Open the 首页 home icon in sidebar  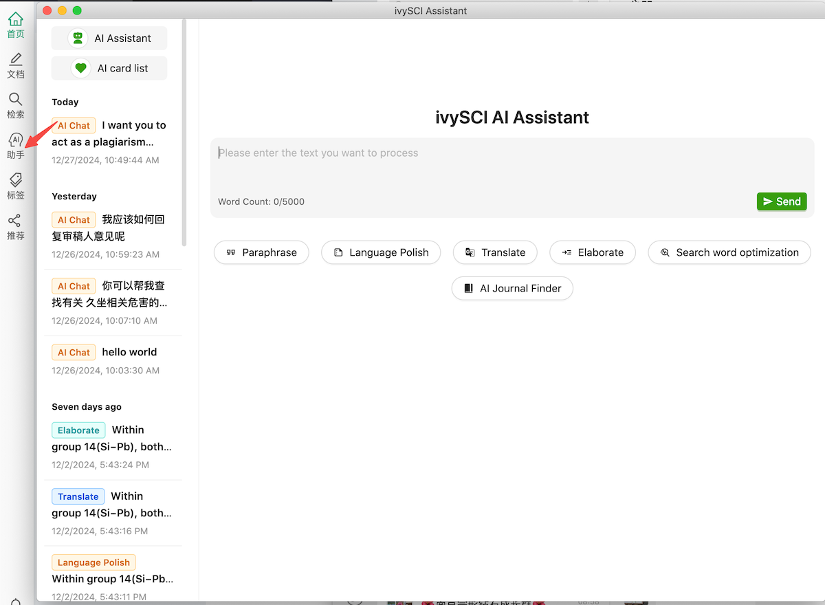click(16, 25)
